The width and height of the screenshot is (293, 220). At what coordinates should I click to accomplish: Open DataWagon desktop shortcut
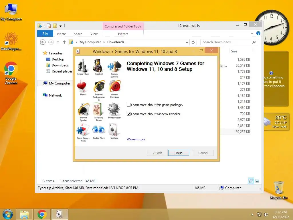point(11,42)
